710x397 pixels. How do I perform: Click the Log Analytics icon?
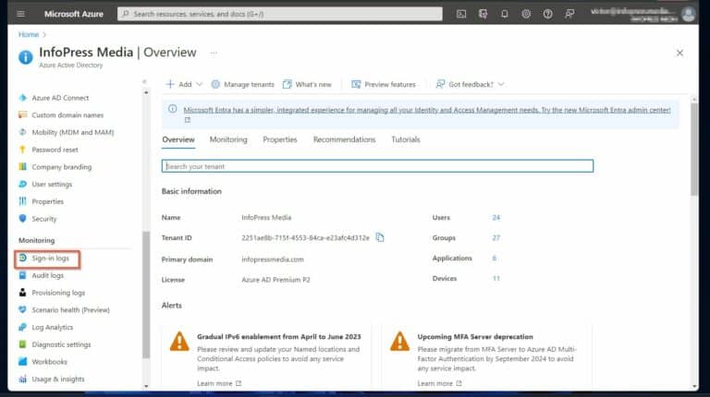tap(22, 327)
